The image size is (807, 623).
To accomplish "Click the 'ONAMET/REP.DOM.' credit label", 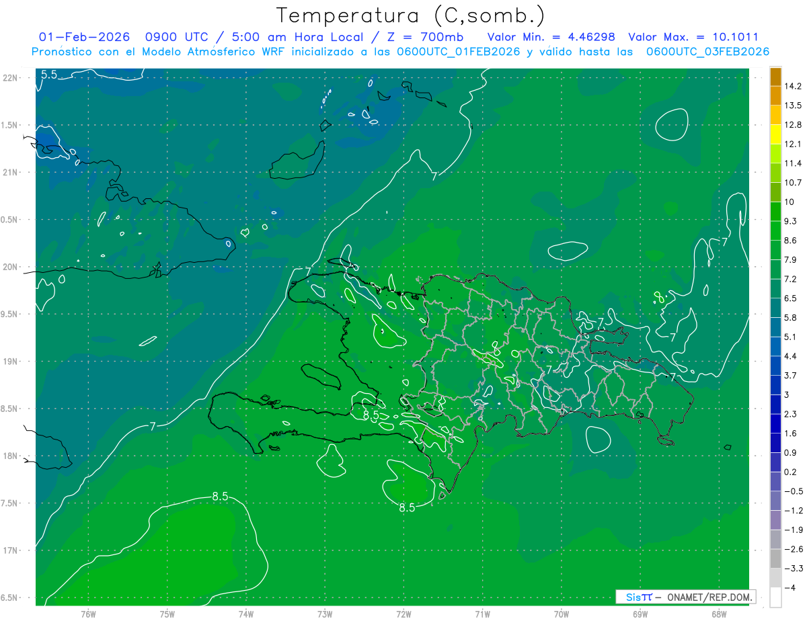I will tap(709, 597).
